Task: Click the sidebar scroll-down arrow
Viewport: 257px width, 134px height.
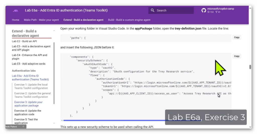Action: click(x=54, y=123)
